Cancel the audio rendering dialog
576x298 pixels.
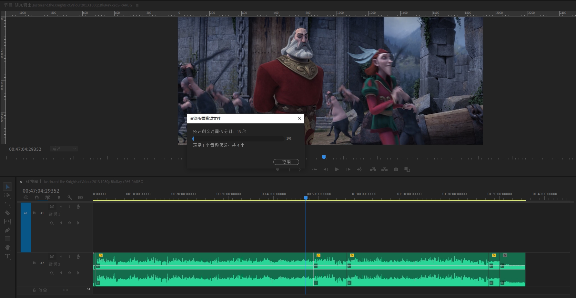click(x=286, y=162)
